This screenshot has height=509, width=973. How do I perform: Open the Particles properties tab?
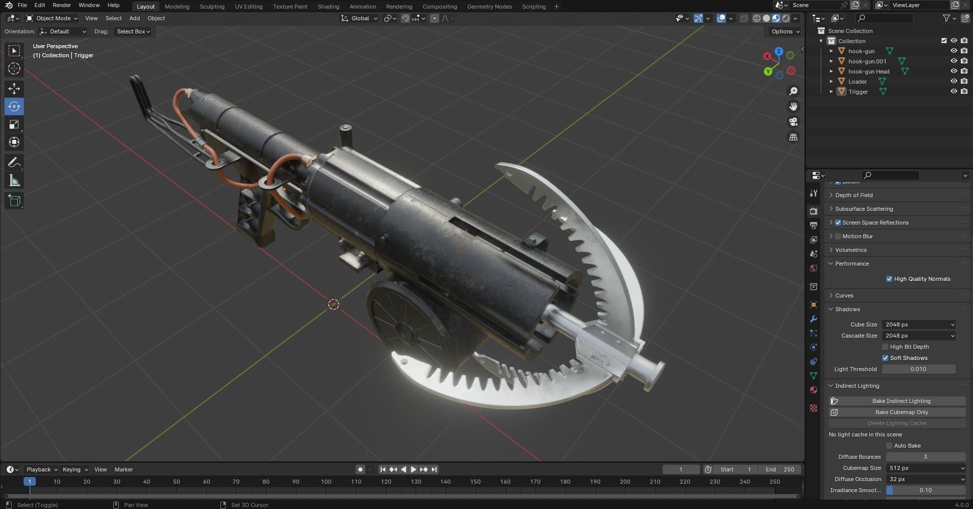coord(814,333)
